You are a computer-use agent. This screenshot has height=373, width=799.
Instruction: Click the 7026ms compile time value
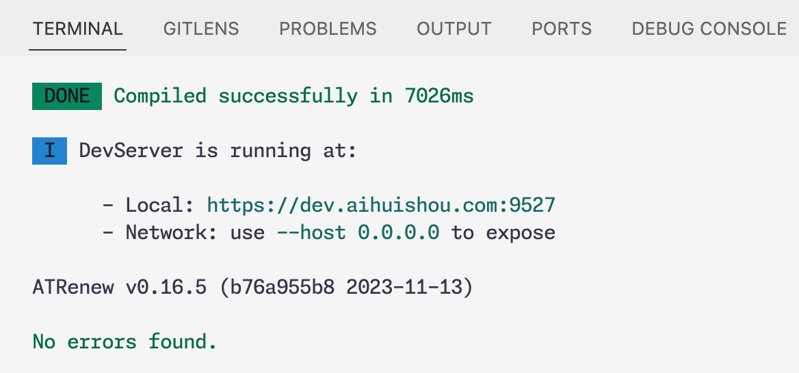coord(439,96)
